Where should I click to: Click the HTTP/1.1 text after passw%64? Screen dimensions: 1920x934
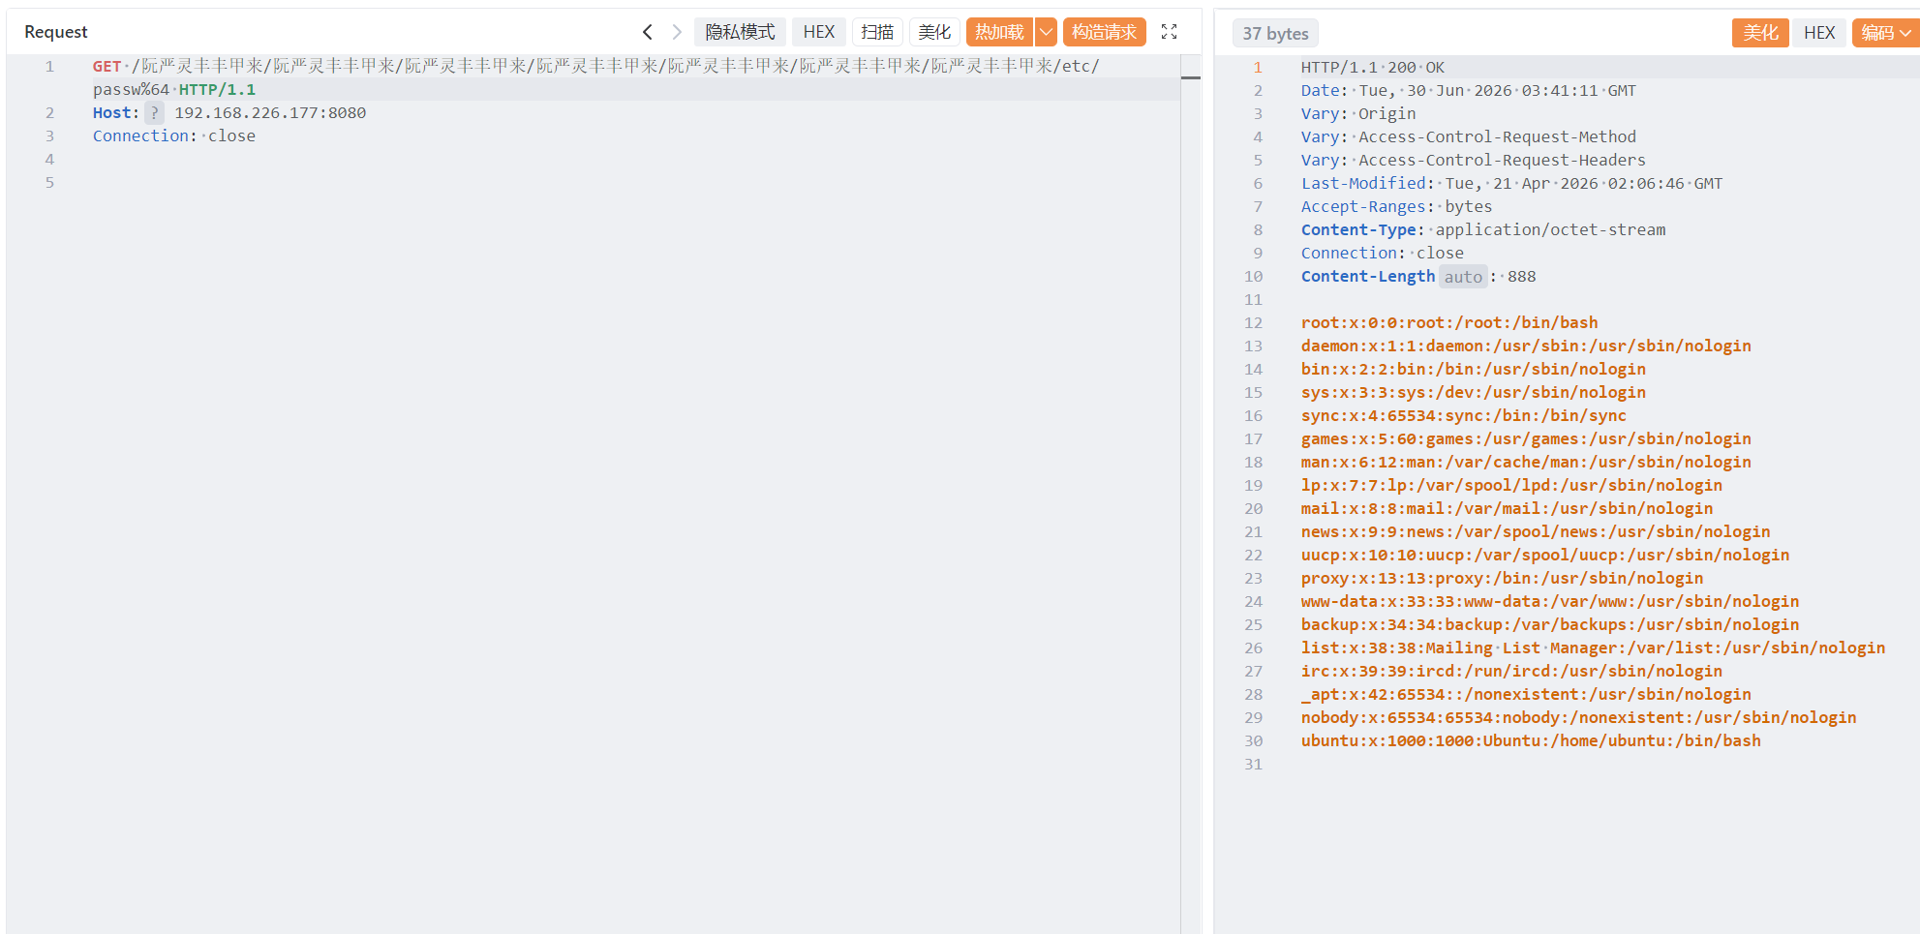pyautogui.click(x=218, y=90)
